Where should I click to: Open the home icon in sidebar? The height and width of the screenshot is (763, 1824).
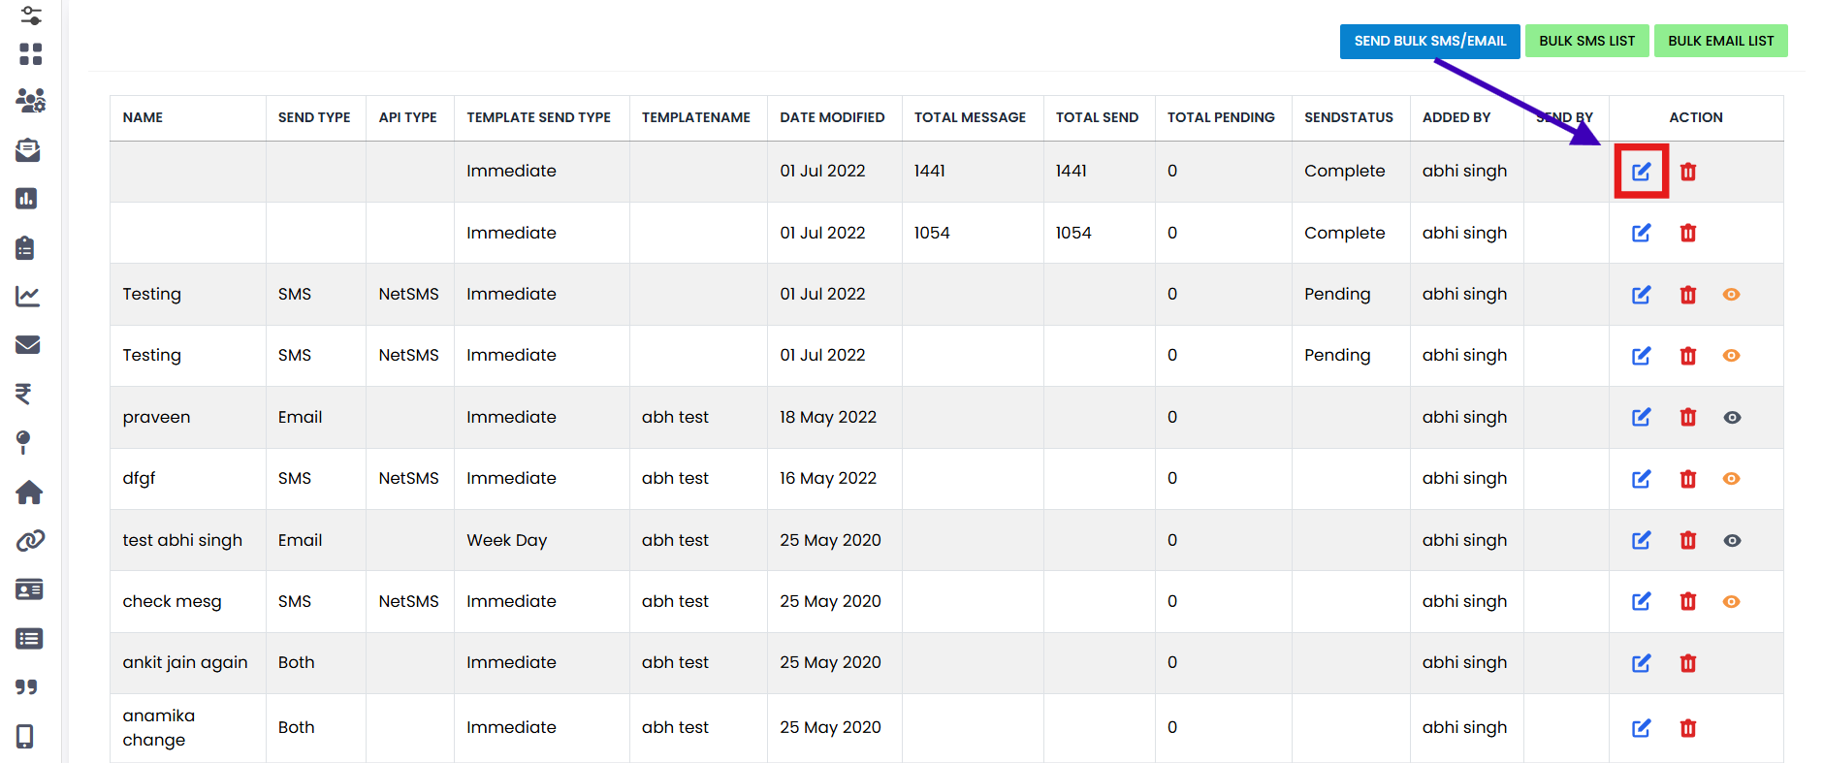click(x=29, y=493)
